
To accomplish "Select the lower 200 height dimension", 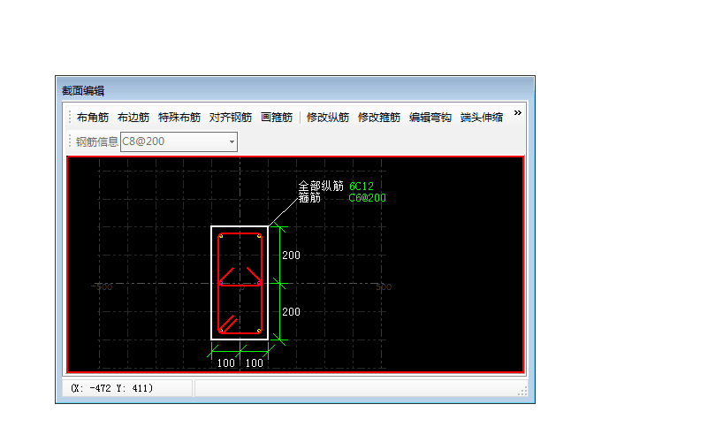I will [291, 312].
